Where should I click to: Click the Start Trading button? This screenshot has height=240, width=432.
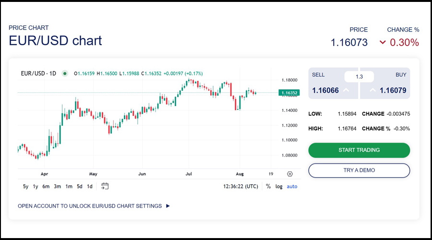359,150
